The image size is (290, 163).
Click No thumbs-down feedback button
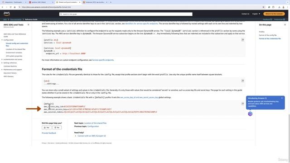pos(57,128)
